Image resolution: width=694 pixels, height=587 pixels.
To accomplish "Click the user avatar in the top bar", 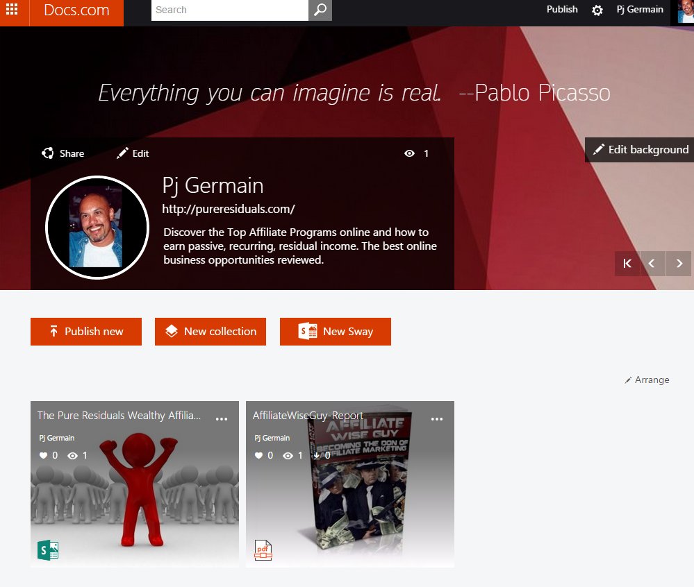I will [686, 11].
